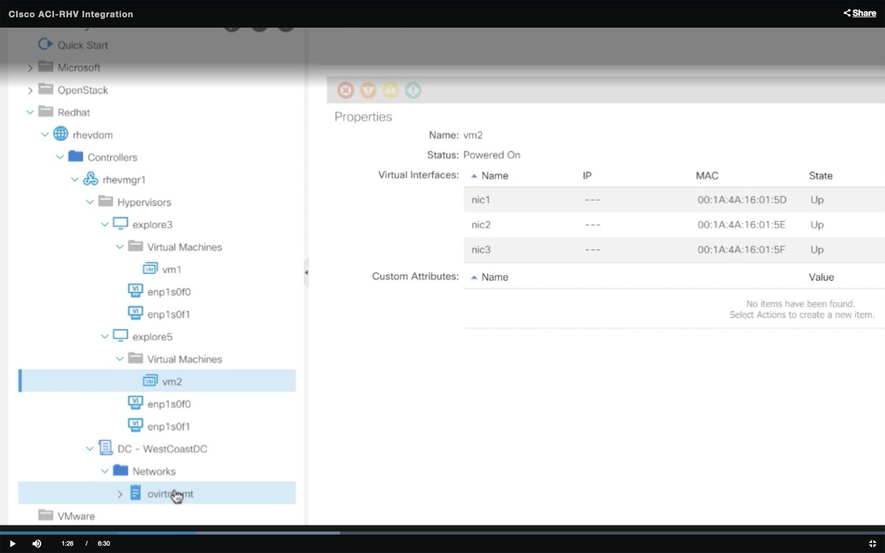Click the rhevmgr1 controller icon
The height and width of the screenshot is (553, 885).
coord(90,179)
